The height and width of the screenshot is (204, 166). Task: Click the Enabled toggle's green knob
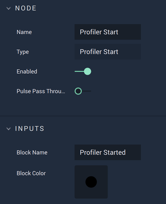pyautogui.click(x=87, y=72)
